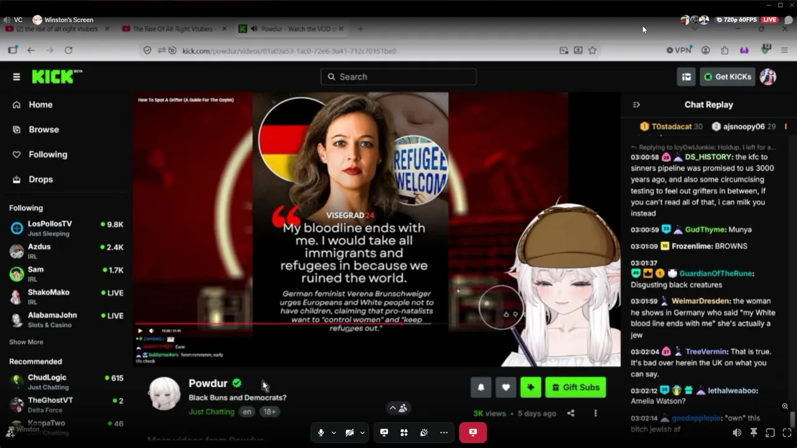
Task: Click the Kick search field
Action: pos(398,77)
